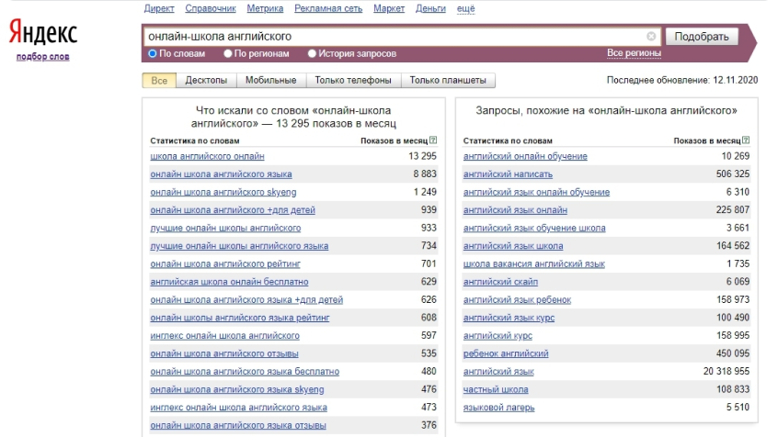Viewport: 778px width, 437px height.
Task: Open 'английский язык школа' similar query
Action: pyautogui.click(x=513, y=246)
